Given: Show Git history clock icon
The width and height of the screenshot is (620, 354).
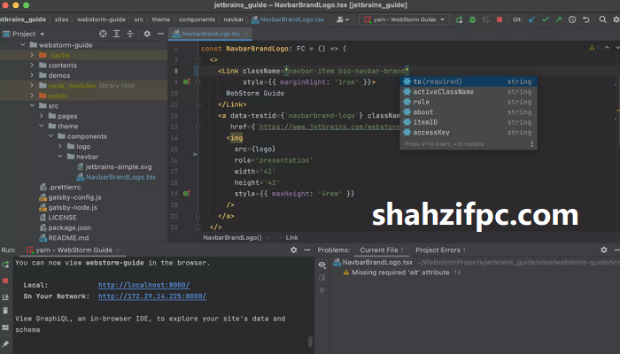Looking at the screenshot, I should [x=572, y=19].
